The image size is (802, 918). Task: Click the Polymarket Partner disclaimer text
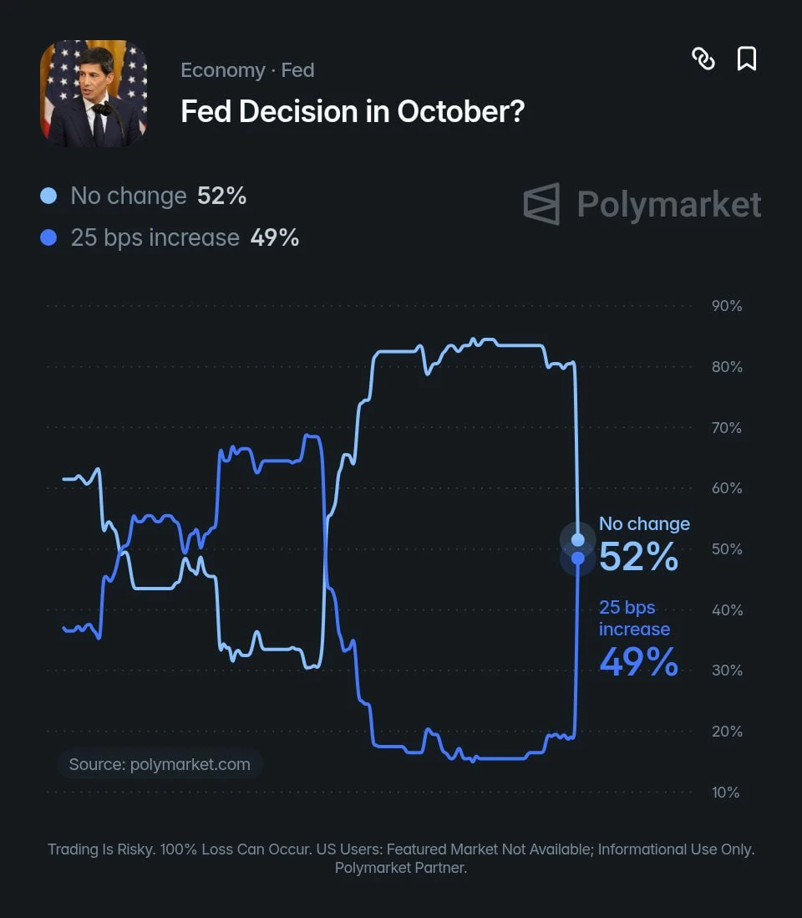coord(401,867)
